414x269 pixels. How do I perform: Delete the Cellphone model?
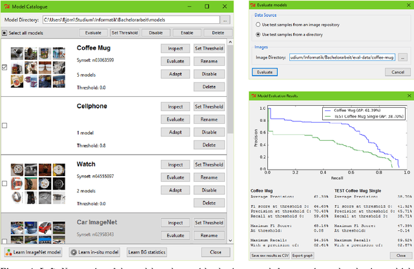[209, 144]
